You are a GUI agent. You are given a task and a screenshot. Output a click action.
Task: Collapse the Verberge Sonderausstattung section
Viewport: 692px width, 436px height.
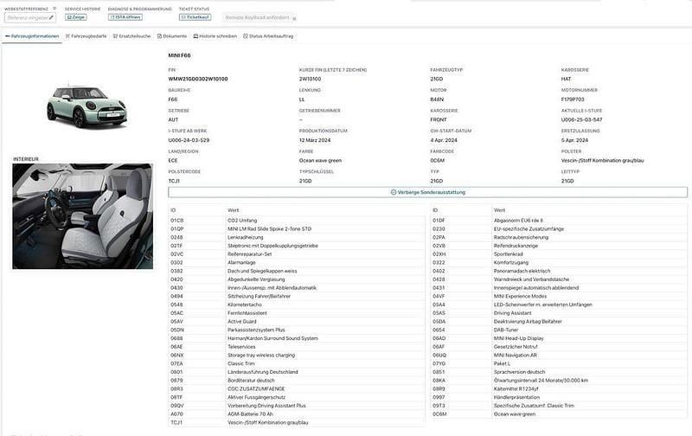coord(427,192)
